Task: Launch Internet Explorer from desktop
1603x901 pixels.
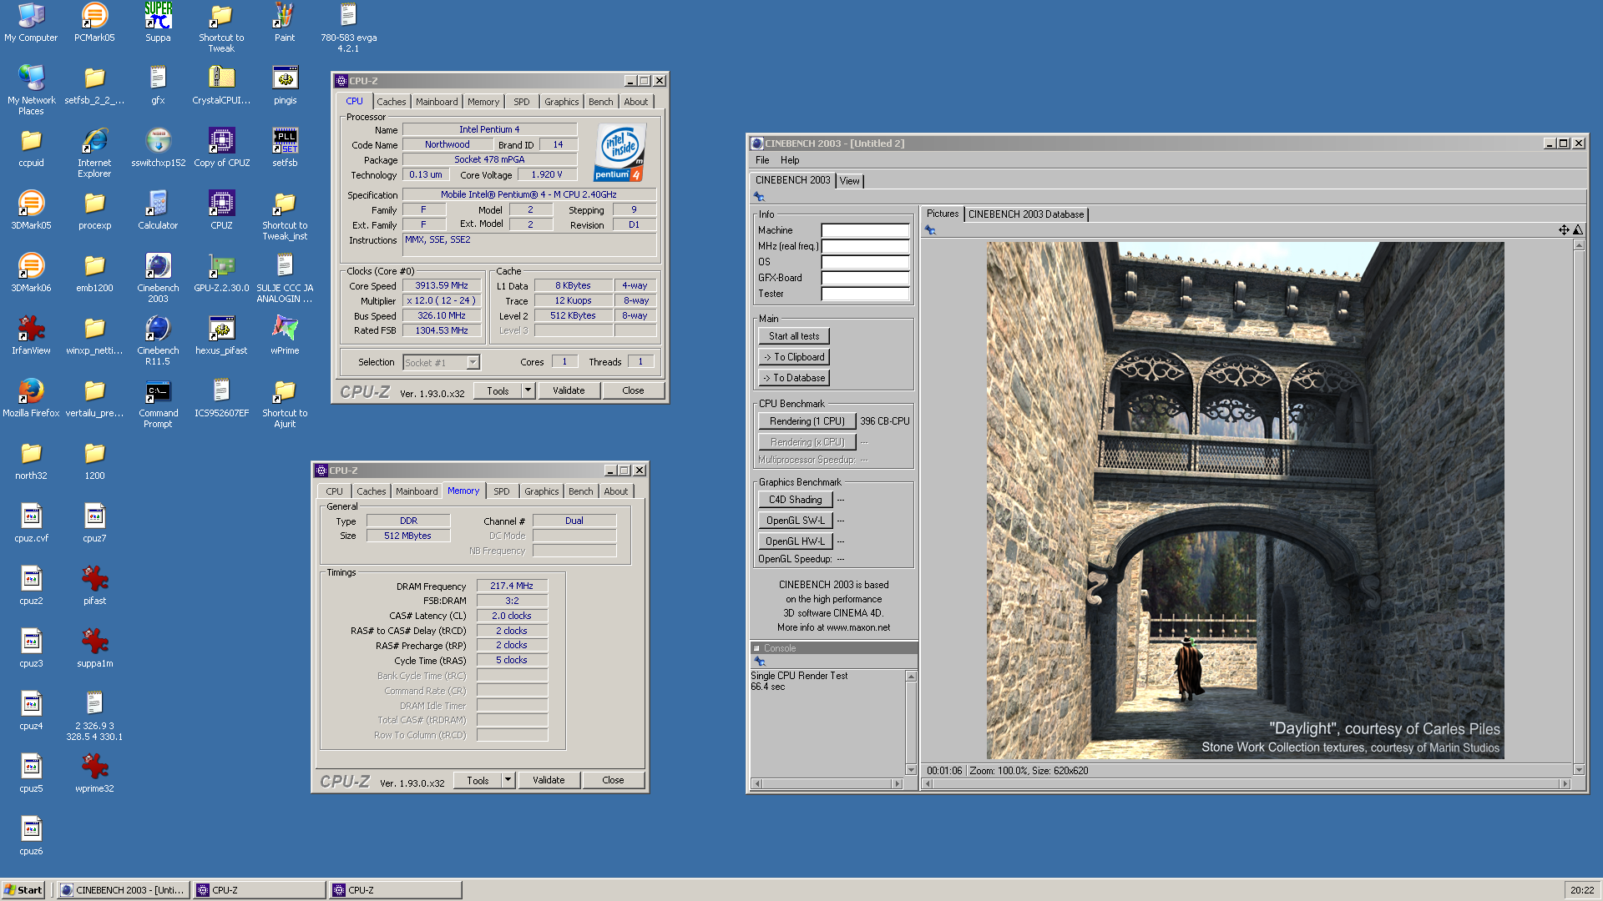Action: (94, 153)
